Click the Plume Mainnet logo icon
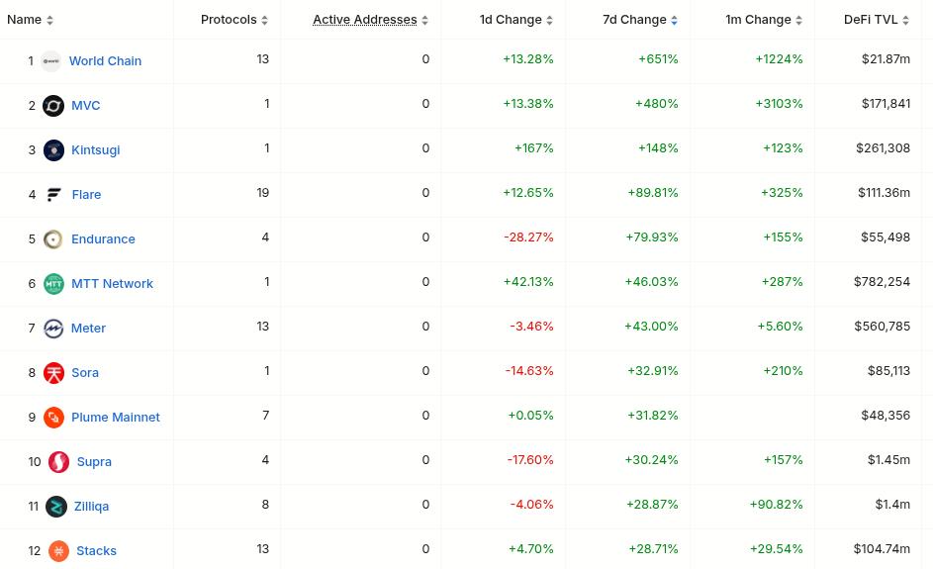The image size is (933, 569). coord(53,418)
